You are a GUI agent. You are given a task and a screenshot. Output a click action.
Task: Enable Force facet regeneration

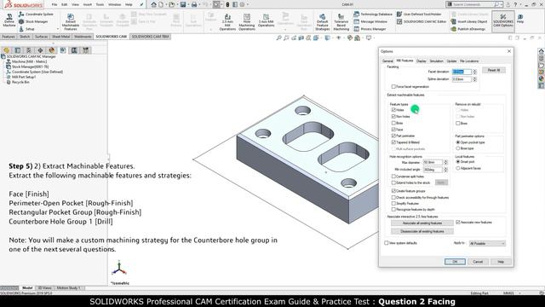(393, 86)
